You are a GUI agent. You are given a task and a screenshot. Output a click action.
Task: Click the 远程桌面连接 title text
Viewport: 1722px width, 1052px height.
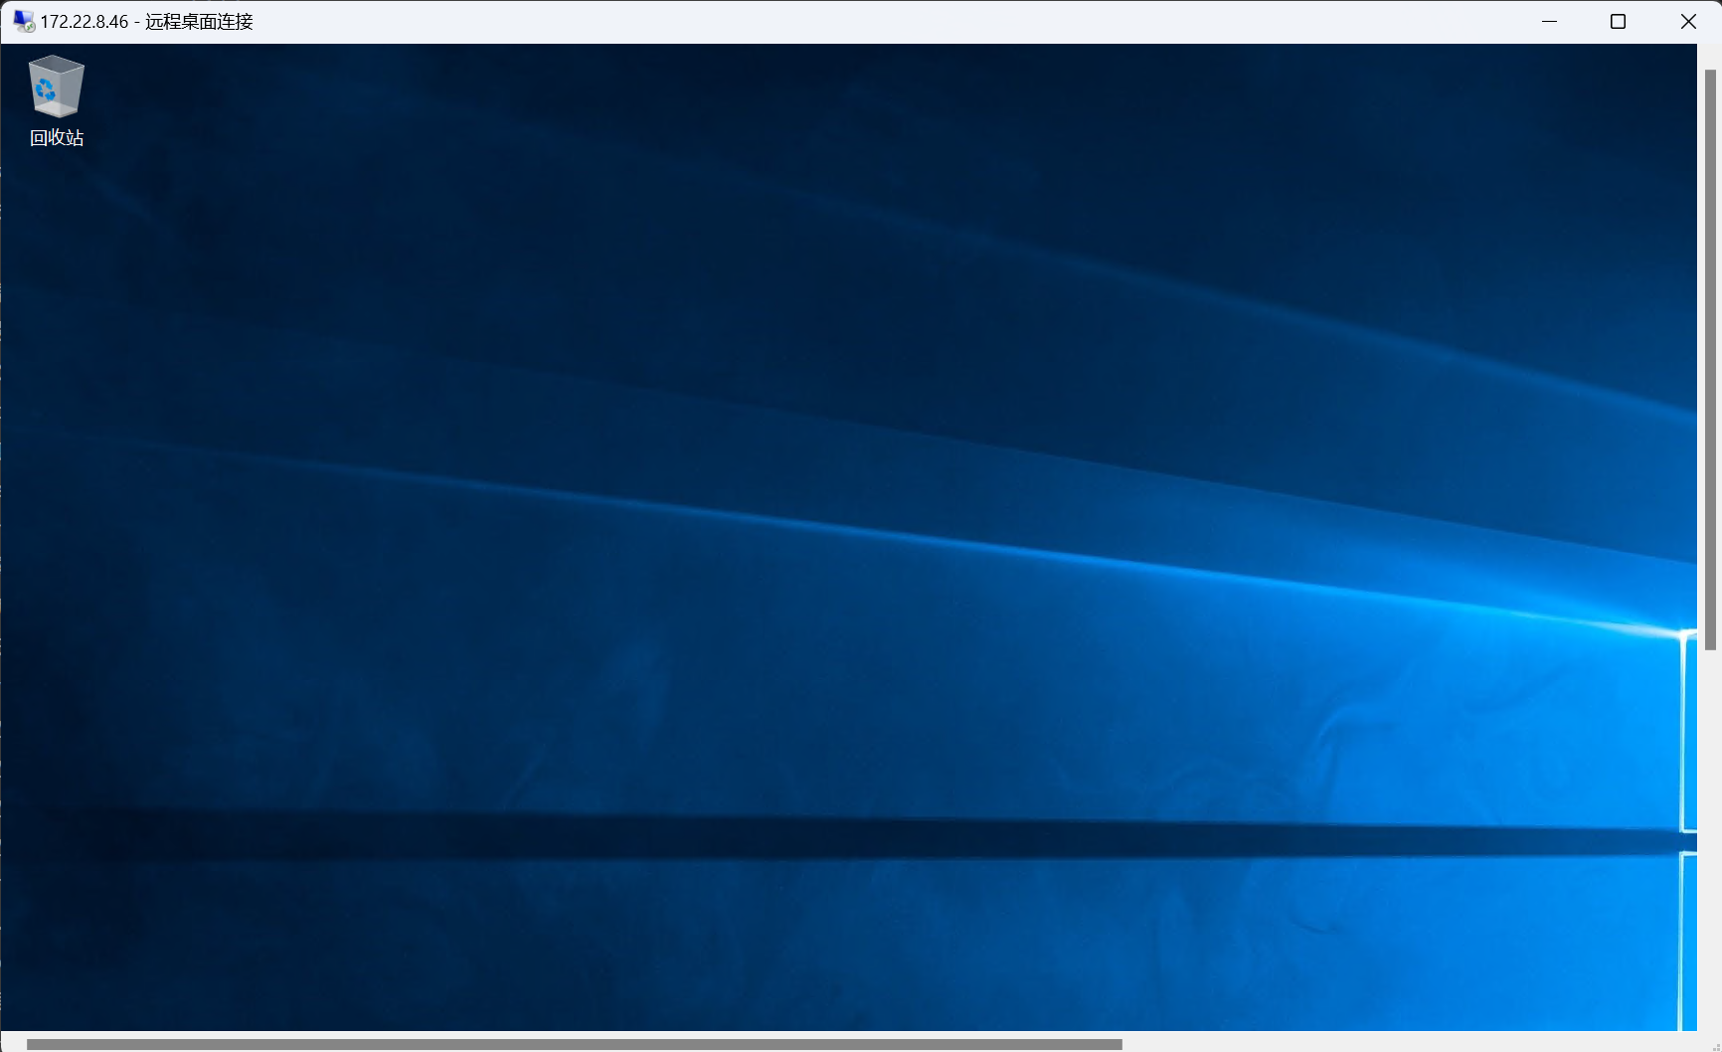pos(199,22)
